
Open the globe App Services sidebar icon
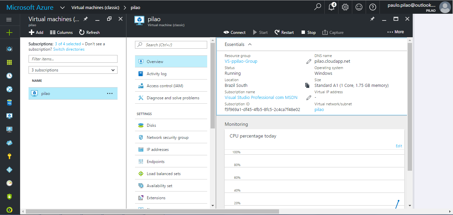tap(9, 89)
